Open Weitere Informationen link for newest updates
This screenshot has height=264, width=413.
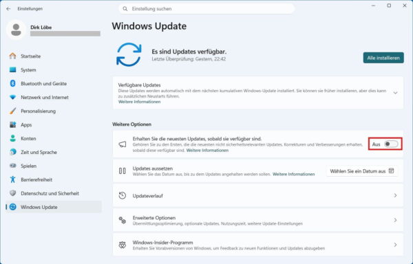pos(207,151)
